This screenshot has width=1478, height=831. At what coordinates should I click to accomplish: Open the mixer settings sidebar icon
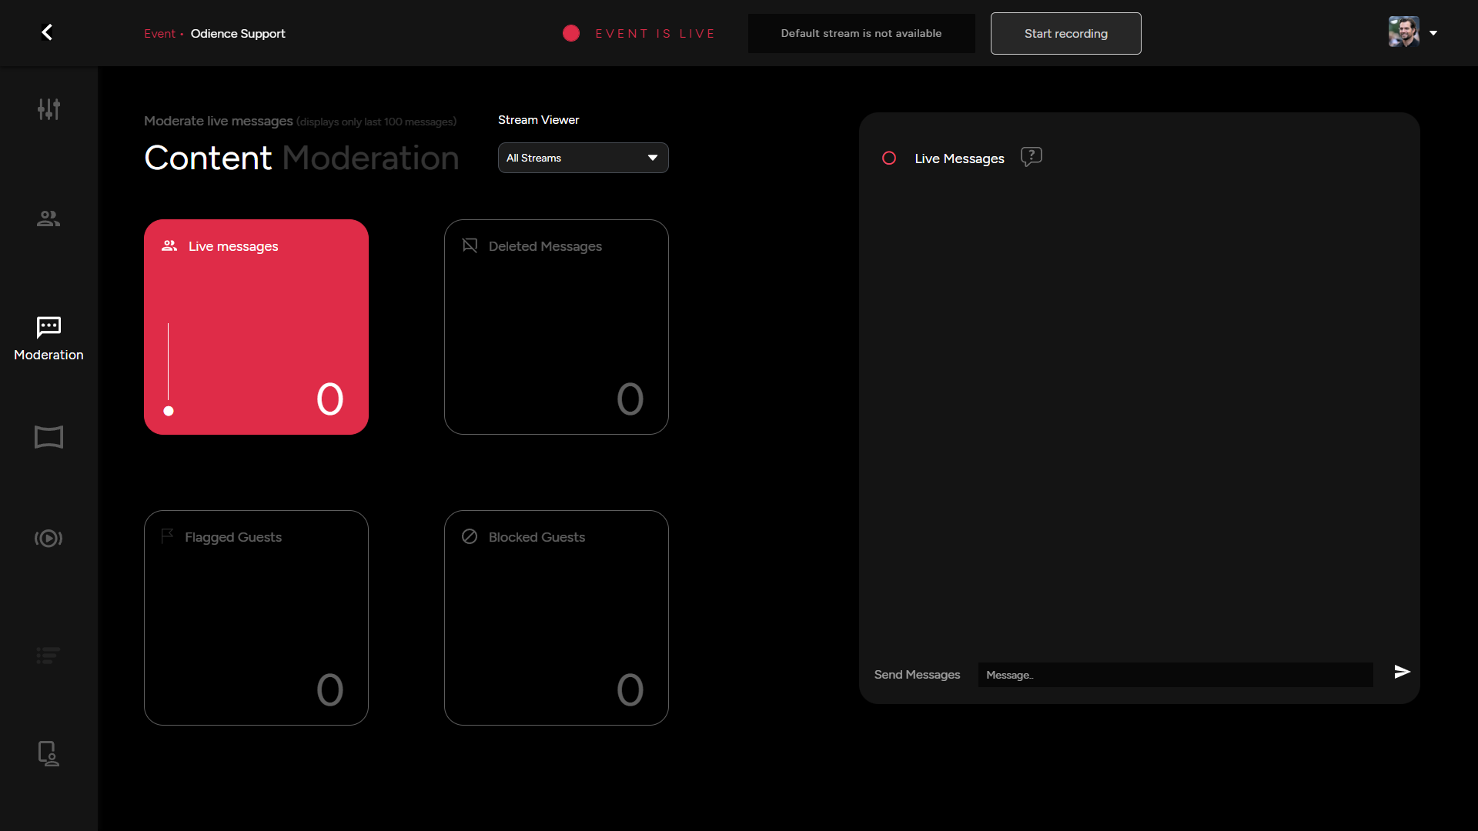tap(48, 109)
